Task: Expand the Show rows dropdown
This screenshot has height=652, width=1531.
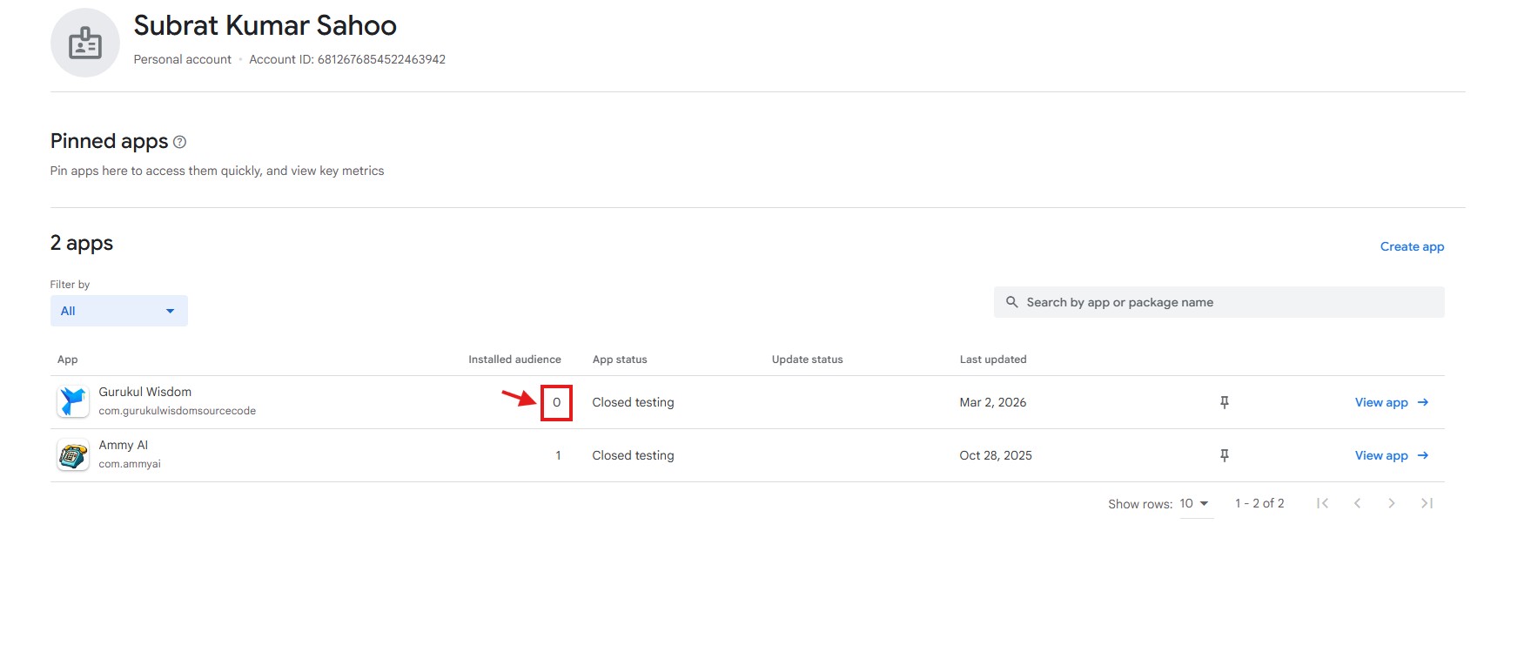Action: (x=1195, y=503)
